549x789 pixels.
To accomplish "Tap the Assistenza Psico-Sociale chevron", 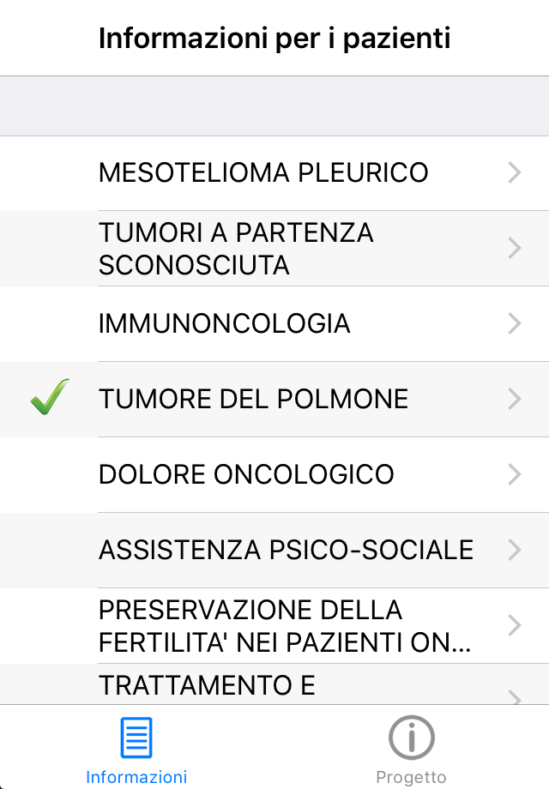I will 515,550.
